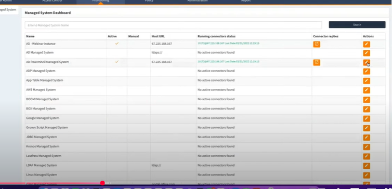The image size is (392, 189).
Task: Open the Policy menu
Action: [x=149, y=1]
